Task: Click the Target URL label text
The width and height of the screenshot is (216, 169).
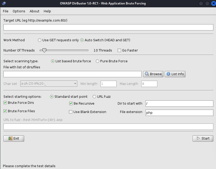Action: [35, 20]
